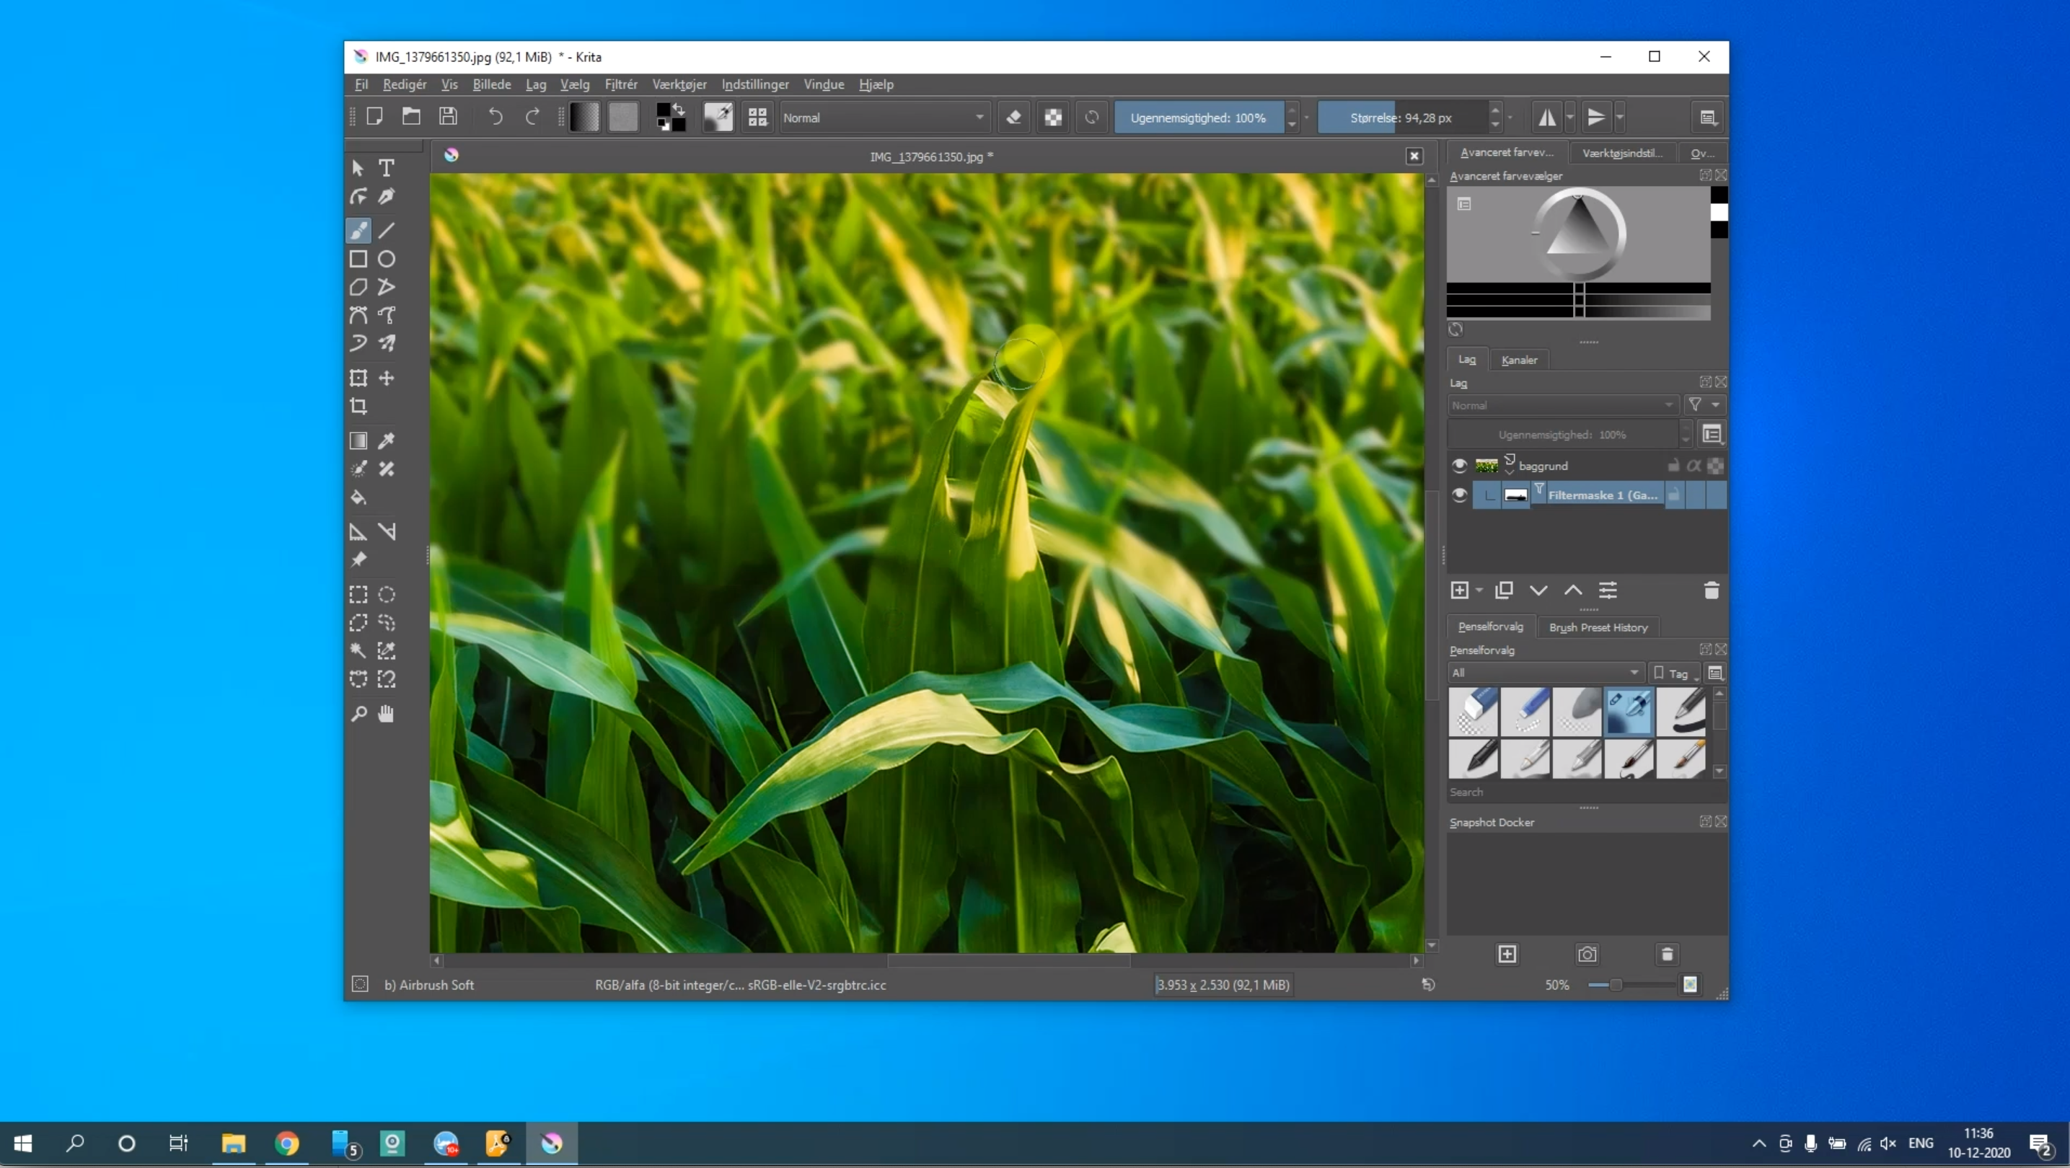The height and width of the screenshot is (1168, 2070).
Task: Select the Crop tool
Action: pyautogui.click(x=358, y=407)
